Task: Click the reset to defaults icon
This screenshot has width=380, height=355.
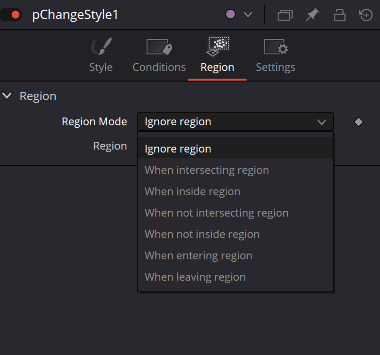Action: tap(366, 15)
